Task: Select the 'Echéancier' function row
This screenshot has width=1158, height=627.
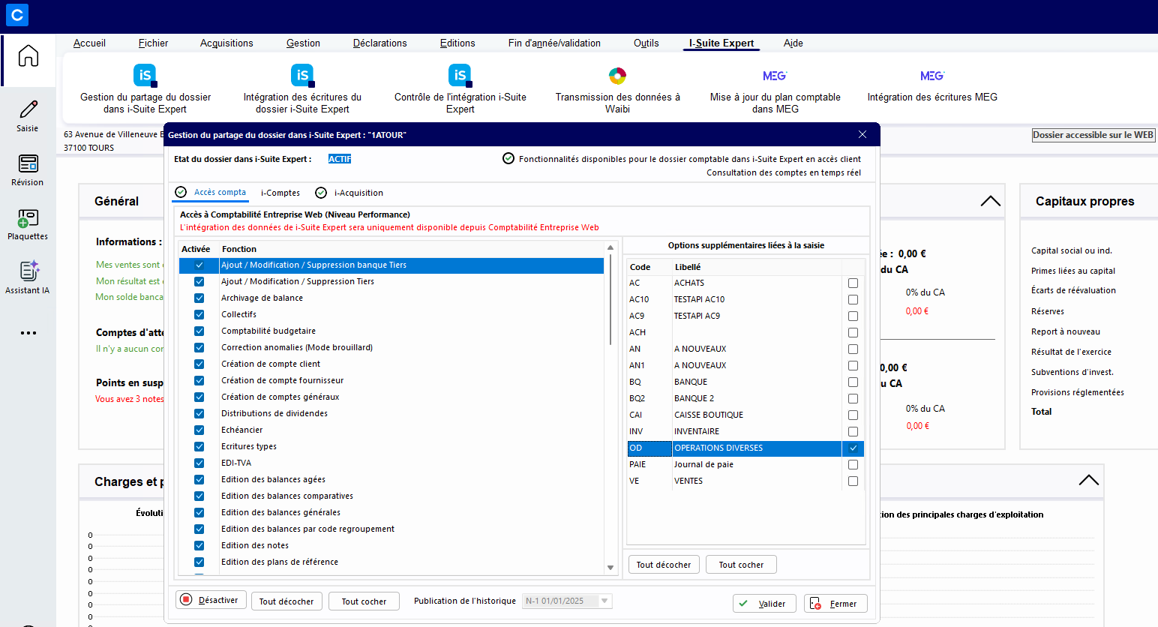Action: pyautogui.click(x=391, y=430)
